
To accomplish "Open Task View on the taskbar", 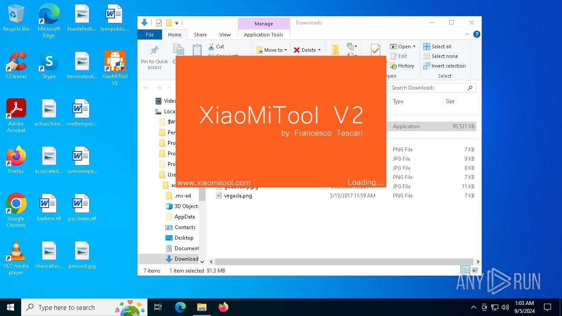I will coord(158,307).
